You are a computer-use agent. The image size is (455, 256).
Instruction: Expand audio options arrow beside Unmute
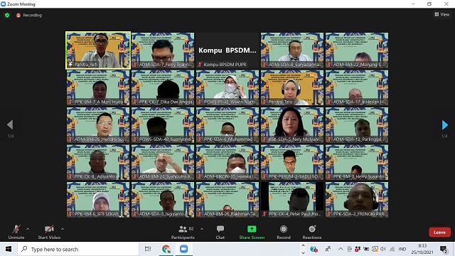tap(28, 229)
